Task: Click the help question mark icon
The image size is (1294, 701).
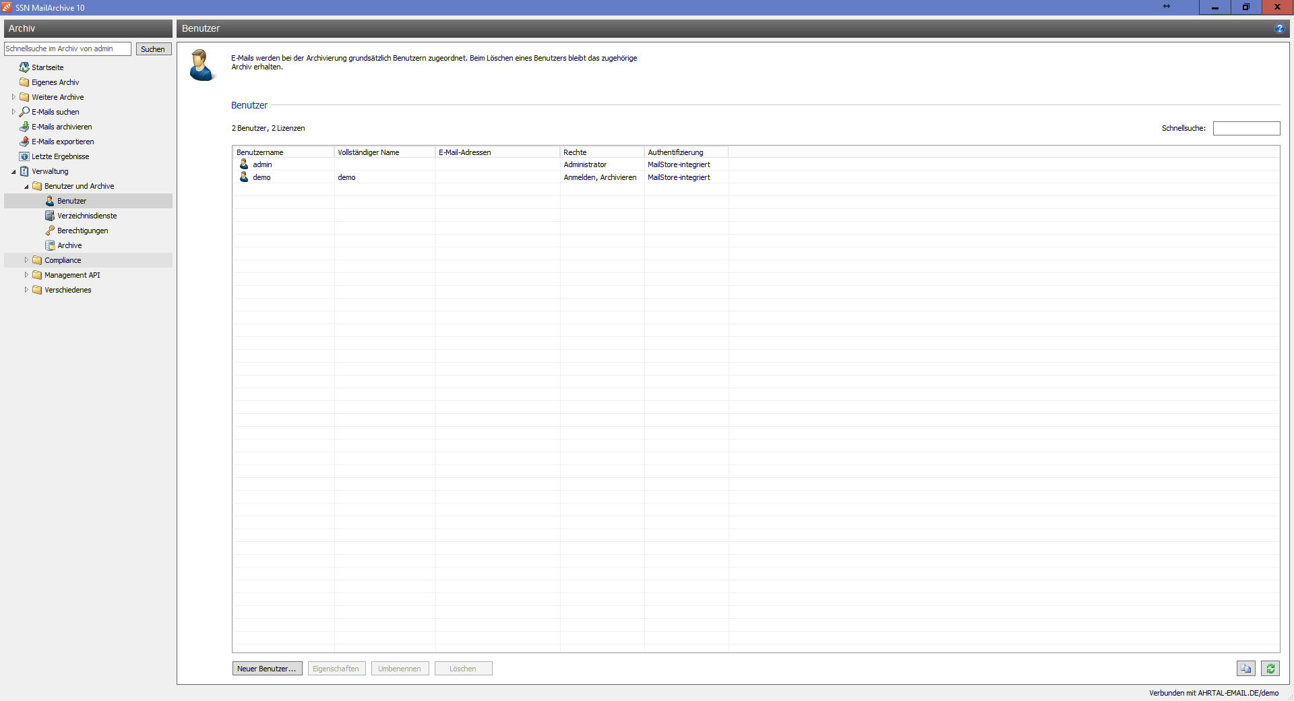Action: 1279,28
